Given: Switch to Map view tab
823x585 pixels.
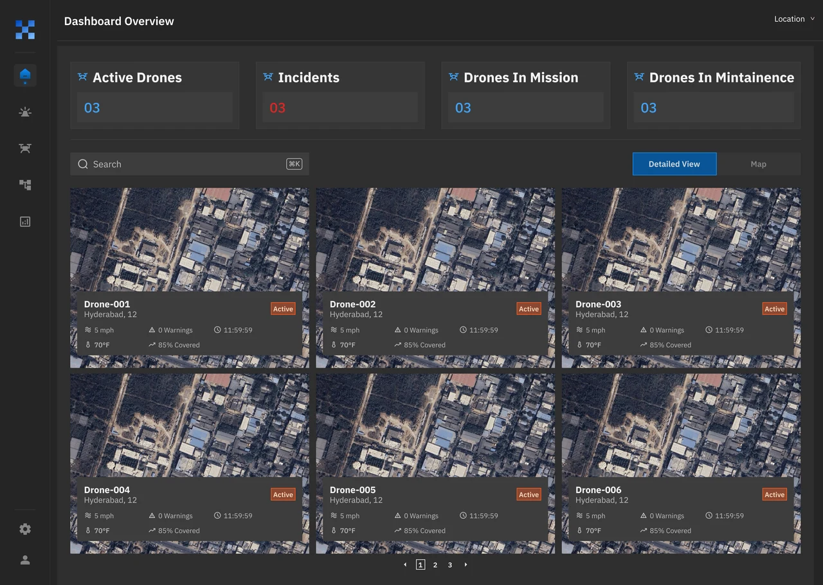Looking at the screenshot, I should click(759, 164).
